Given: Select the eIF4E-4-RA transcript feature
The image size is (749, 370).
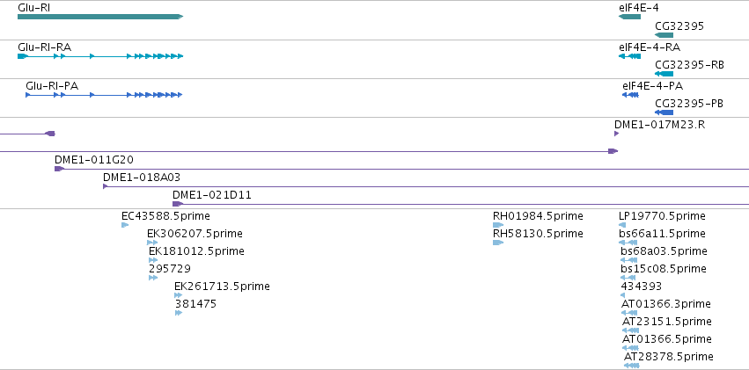Looking at the screenshot, I should click(x=630, y=56).
